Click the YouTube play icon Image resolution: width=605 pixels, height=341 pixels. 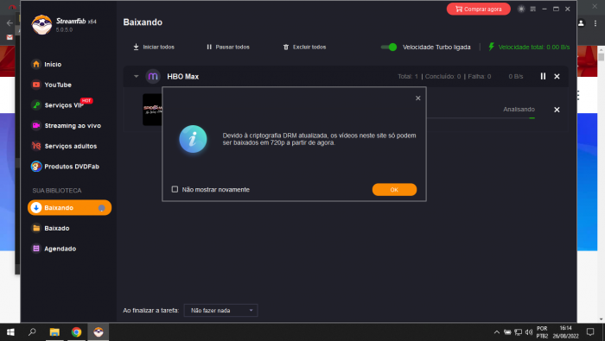[x=36, y=85]
